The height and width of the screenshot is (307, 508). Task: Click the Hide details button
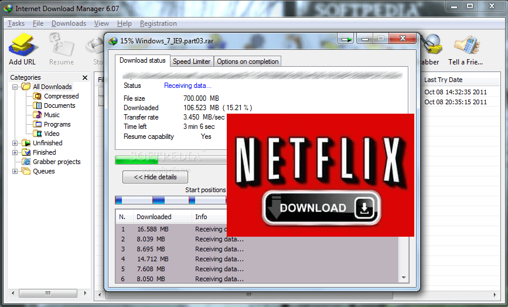155,177
